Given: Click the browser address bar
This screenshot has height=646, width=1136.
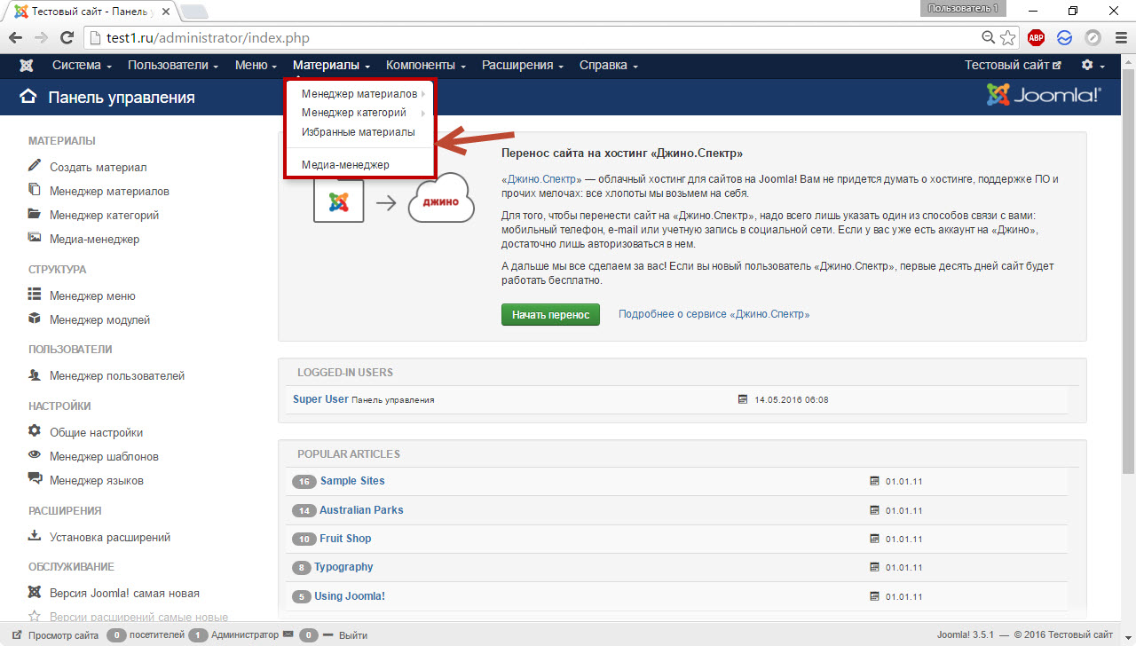Looking at the screenshot, I should pos(532,38).
